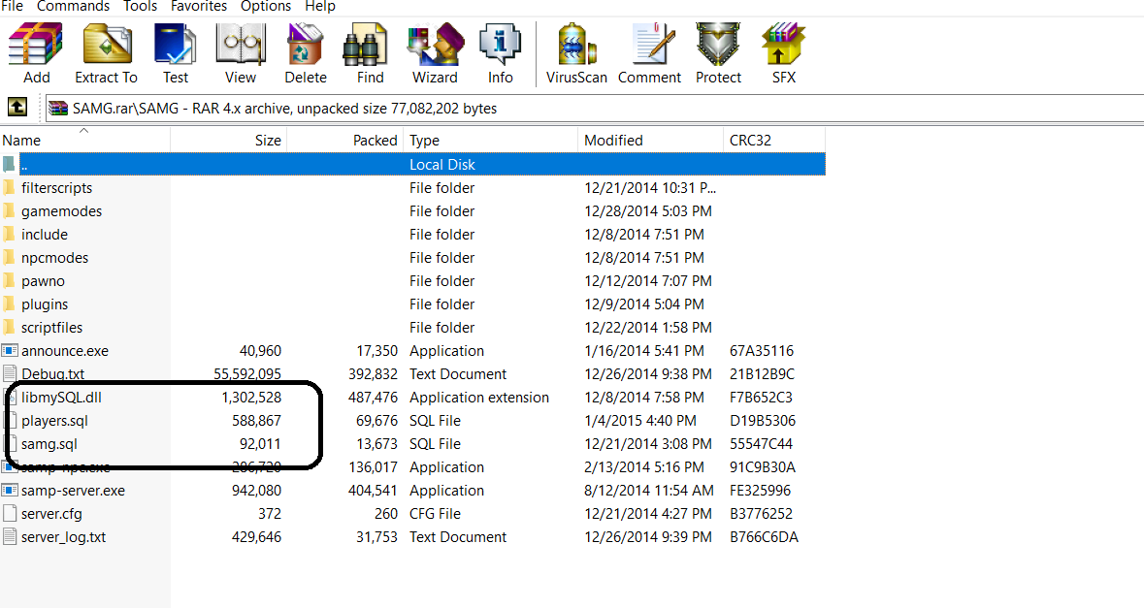Click the Test archive toolbar icon
Viewport: 1144px width, 608px height.
click(x=175, y=45)
